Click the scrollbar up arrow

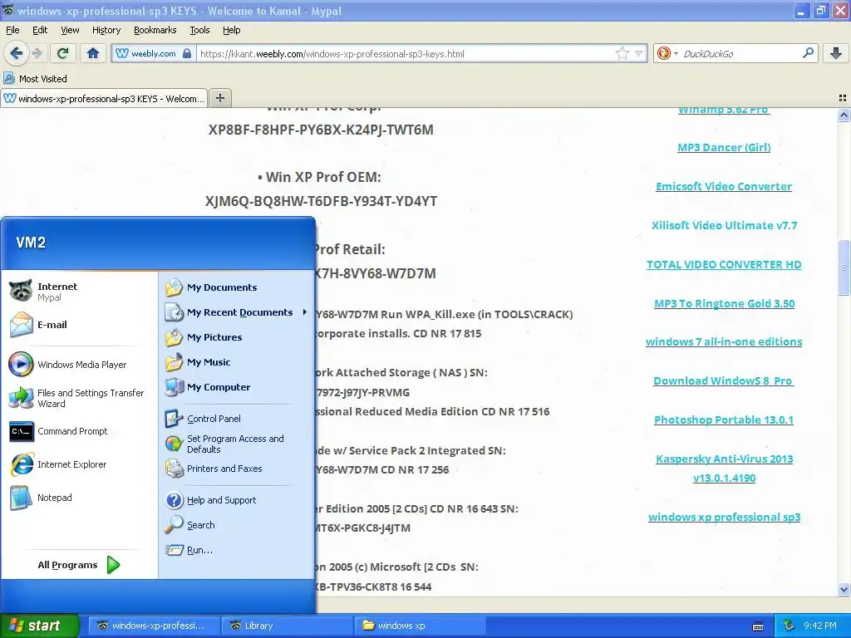(x=844, y=115)
